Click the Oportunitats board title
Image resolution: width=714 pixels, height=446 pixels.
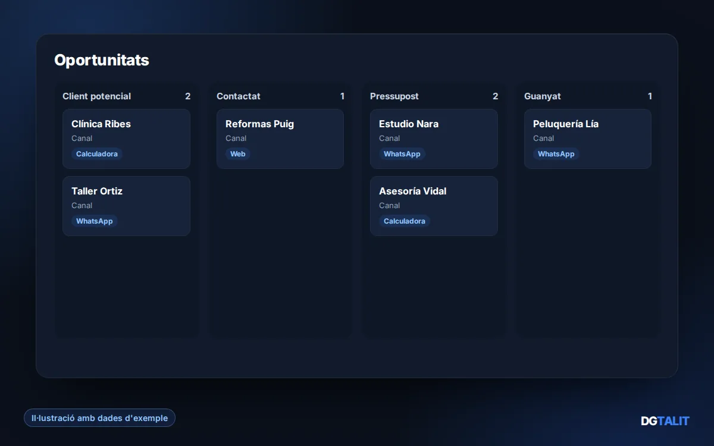pos(102,60)
